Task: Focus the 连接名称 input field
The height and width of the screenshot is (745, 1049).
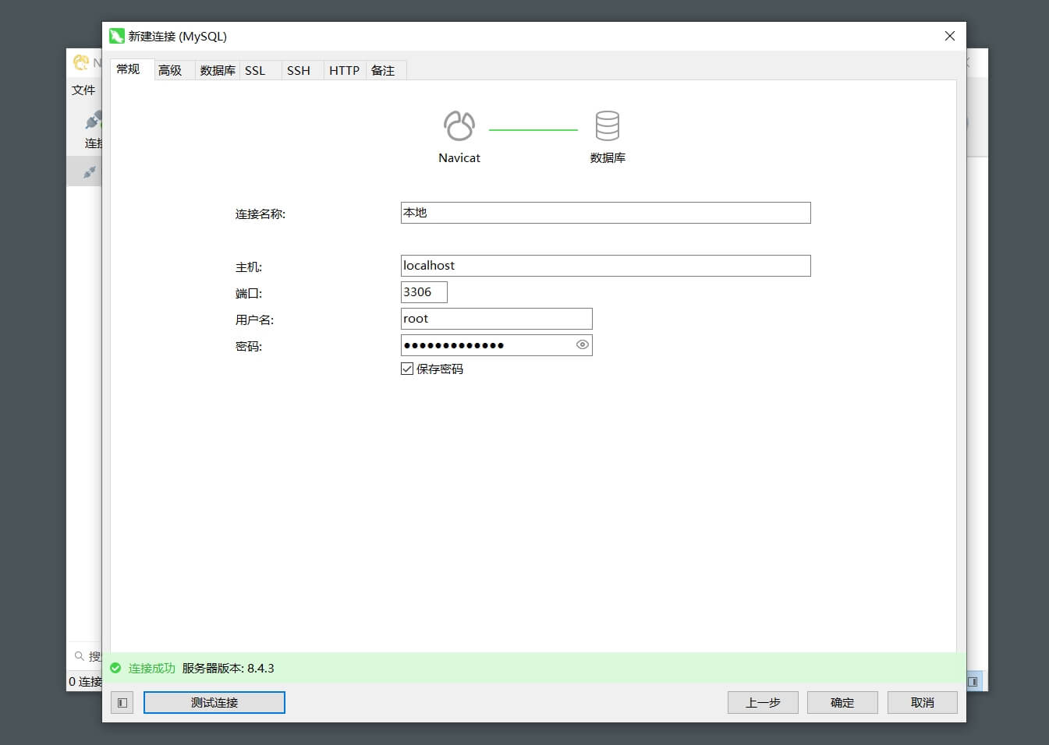Action: point(605,213)
